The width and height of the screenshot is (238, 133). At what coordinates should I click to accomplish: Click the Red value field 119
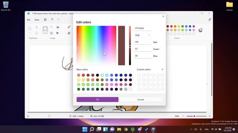click(143, 42)
